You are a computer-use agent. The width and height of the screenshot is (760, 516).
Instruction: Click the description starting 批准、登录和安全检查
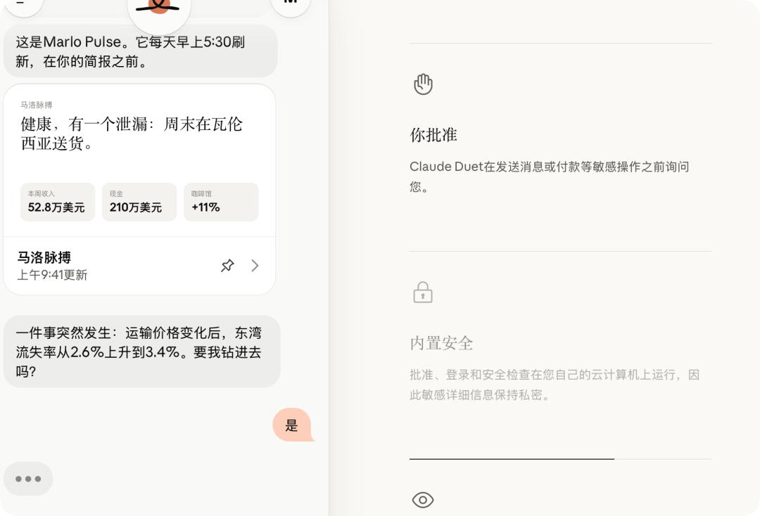[555, 385]
